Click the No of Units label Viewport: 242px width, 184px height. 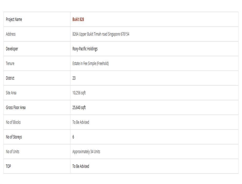click(13, 152)
